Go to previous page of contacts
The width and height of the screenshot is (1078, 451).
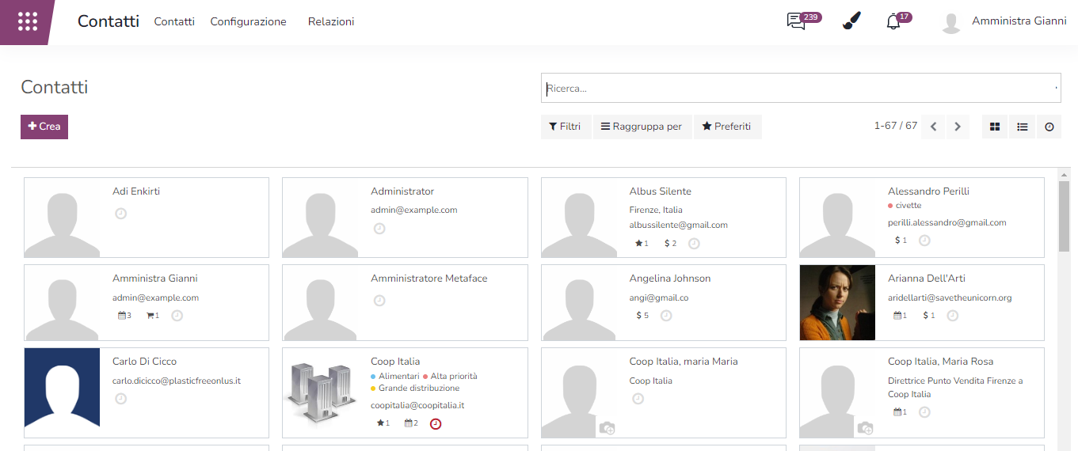tap(933, 127)
